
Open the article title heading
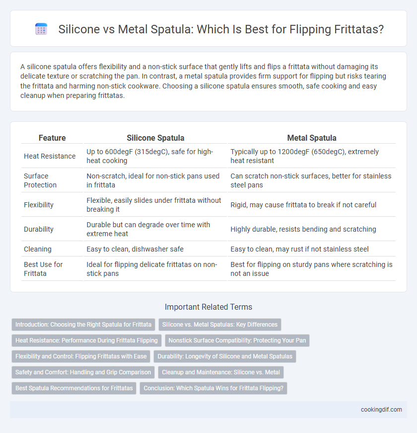click(221, 29)
